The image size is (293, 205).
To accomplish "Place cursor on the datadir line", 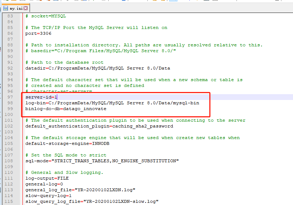I will tap(98, 68).
